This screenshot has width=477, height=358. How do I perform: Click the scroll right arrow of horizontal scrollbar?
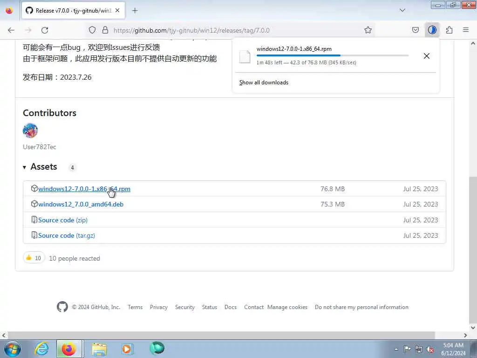465,335
